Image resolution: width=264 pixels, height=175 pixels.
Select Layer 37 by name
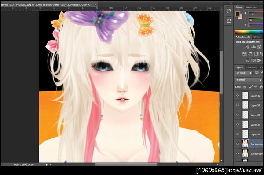click(255, 134)
